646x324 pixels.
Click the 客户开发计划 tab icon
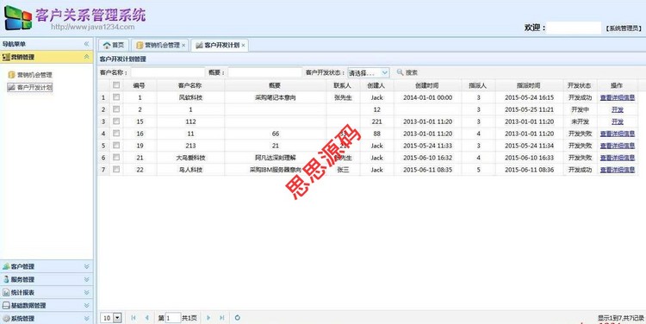click(200, 46)
